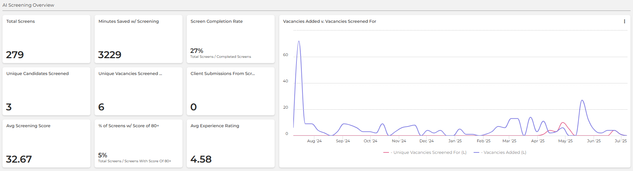Select the Unique Candidates Screened card
This screenshot has width=633, height=171.
tap(46, 91)
